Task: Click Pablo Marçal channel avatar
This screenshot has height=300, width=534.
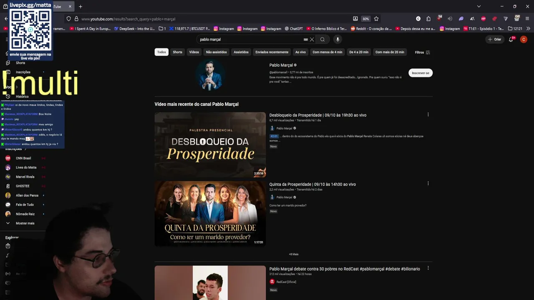Action: tap(210, 75)
